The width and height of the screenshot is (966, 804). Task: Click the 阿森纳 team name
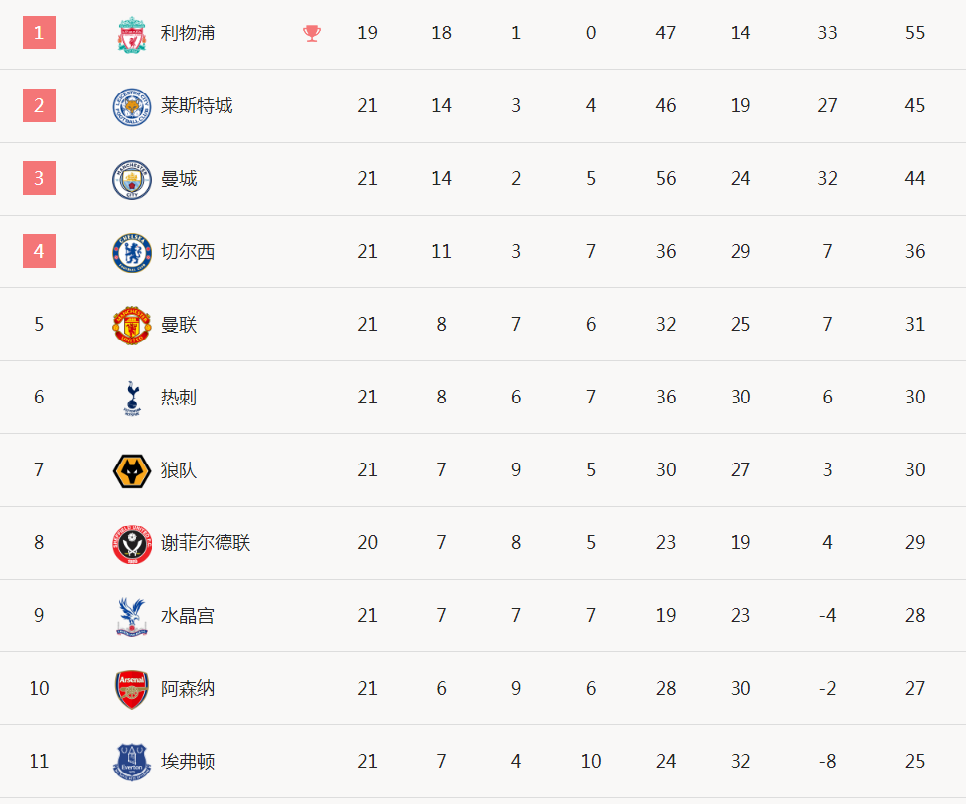click(x=188, y=689)
